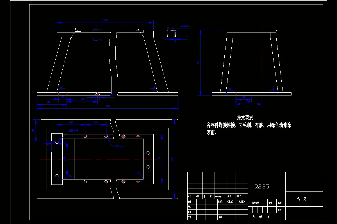
Task: Click the 200 vertical dimension in plan view
Action: pos(33,130)
